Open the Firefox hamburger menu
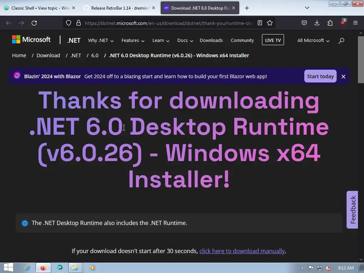Image resolution: width=364 pixels, height=273 pixels. pyautogui.click(x=355, y=23)
